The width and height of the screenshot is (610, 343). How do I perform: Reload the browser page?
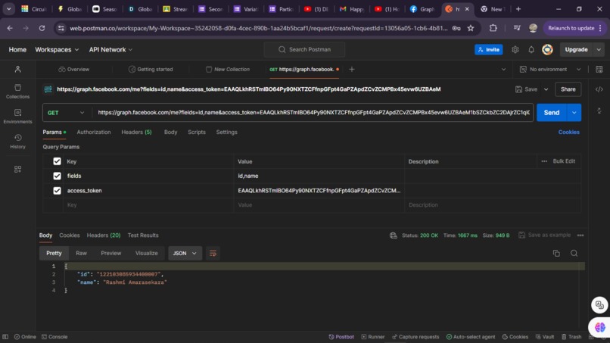point(42,28)
